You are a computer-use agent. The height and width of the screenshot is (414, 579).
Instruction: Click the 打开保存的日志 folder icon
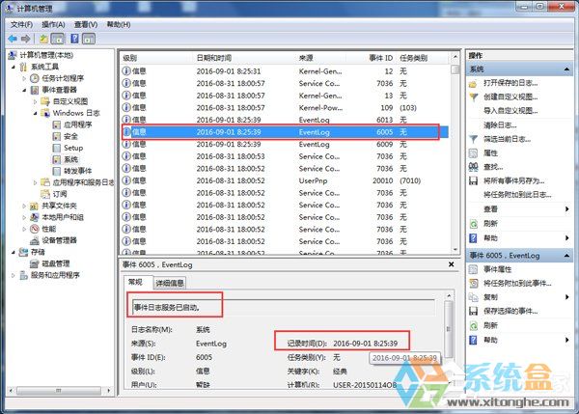[474, 83]
